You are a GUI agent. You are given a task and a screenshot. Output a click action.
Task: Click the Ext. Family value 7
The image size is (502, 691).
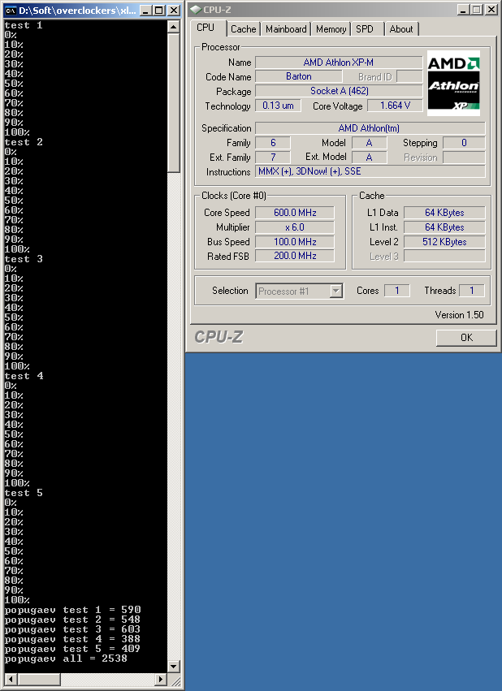pos(273,158)
